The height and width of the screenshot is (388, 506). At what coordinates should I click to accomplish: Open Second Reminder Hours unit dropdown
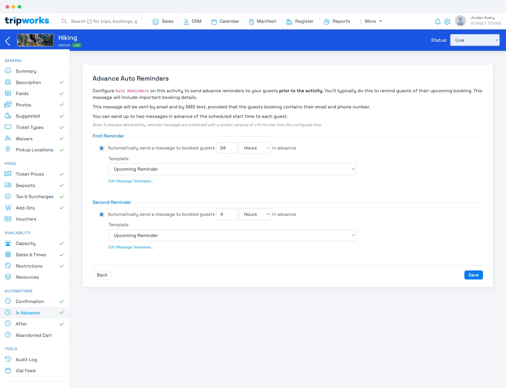click(255, 214)
